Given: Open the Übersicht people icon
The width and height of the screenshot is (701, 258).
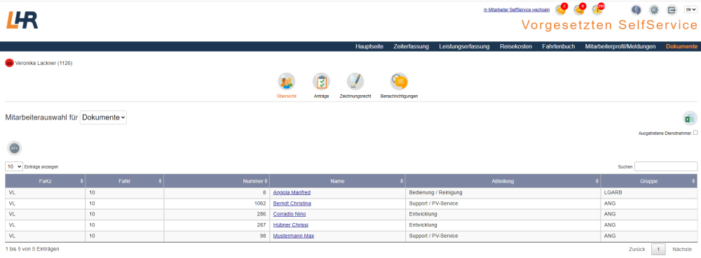Looking at the screenshot, I should (287, 82).
